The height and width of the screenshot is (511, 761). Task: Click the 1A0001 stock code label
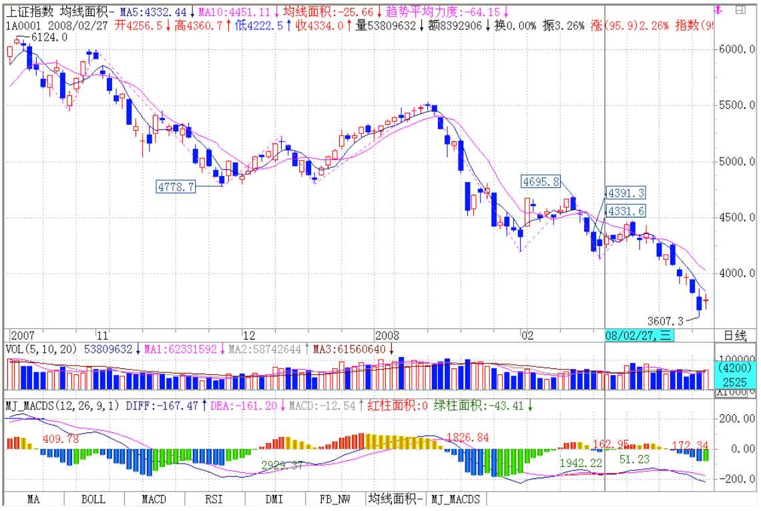tap(24, 26)
